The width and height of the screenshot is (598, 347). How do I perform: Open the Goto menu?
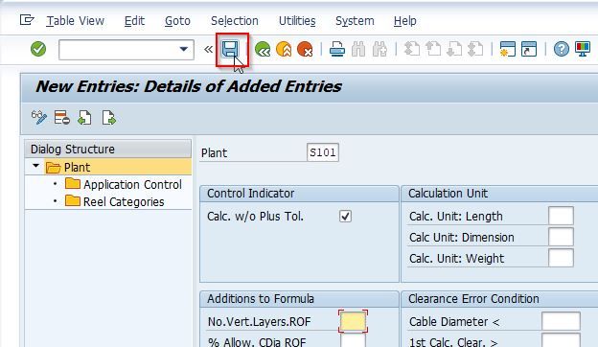177,20
